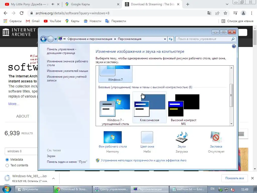The image size is (257, 193).
Task: Open Изменение указателей мыши link
Action: tap(67, 71)
